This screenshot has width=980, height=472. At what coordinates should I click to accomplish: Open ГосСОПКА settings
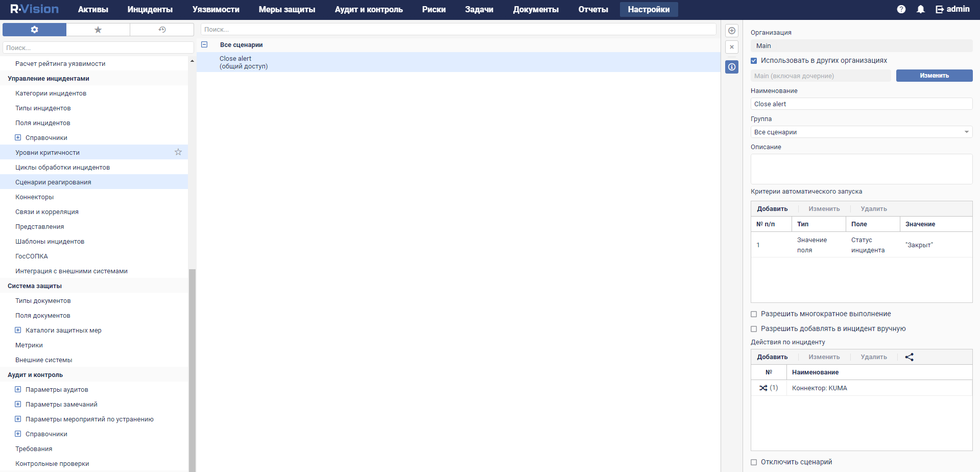(x=32, y=256)
